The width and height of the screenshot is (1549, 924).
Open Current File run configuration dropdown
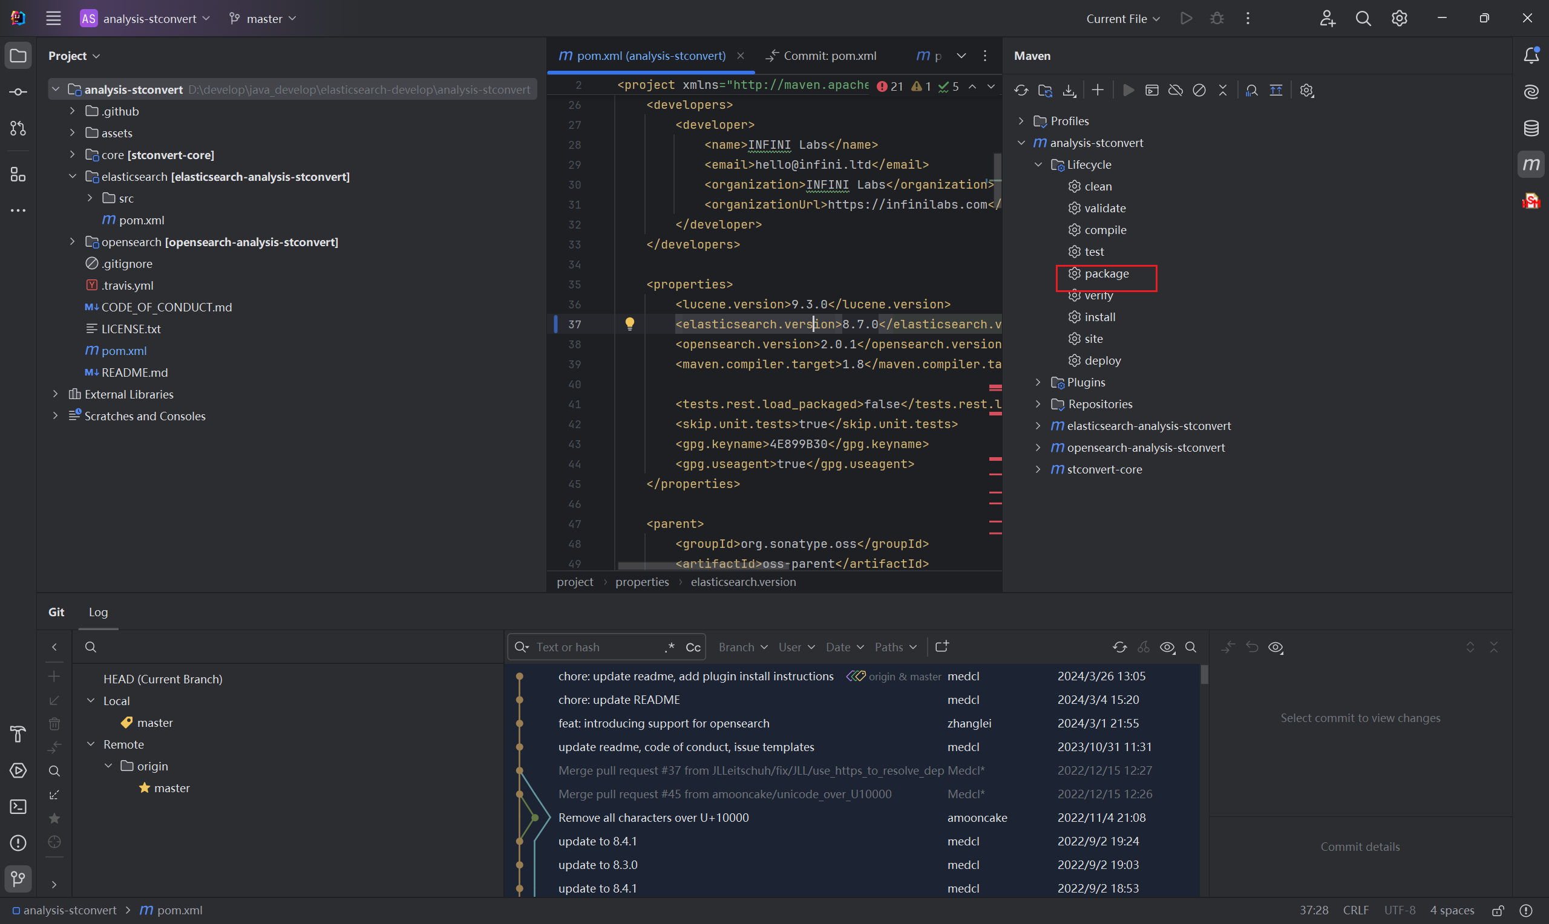pyautogui.click(x=1123, y=19)
